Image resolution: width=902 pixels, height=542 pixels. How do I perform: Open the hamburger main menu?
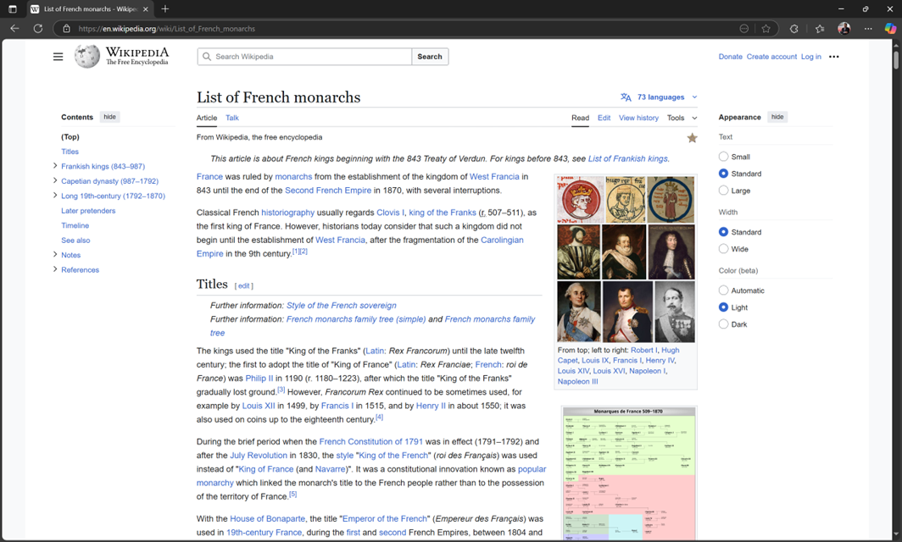point(58,56)
